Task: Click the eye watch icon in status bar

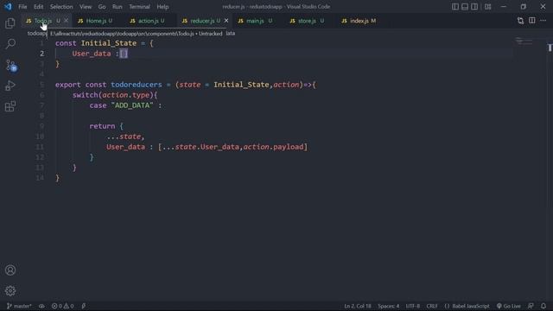Action: [41, 306]
